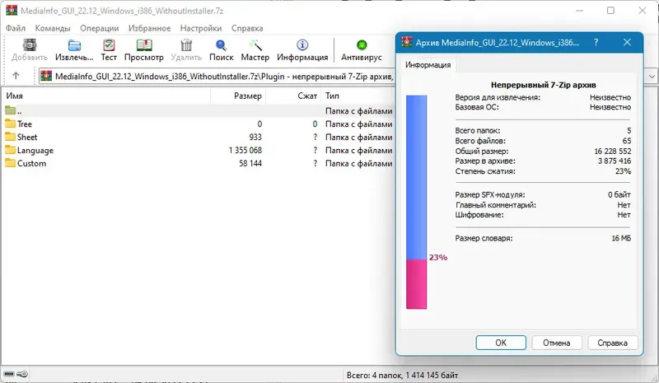
Task: Click the size value 1 355 068
Action: pos(245,150)
